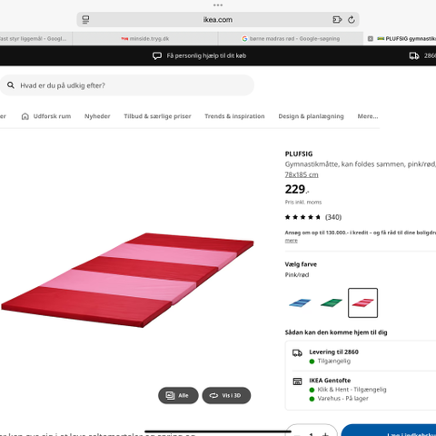Open the Trends & inspiration menu
Screen dimensions: 436x436
[234, 116]
